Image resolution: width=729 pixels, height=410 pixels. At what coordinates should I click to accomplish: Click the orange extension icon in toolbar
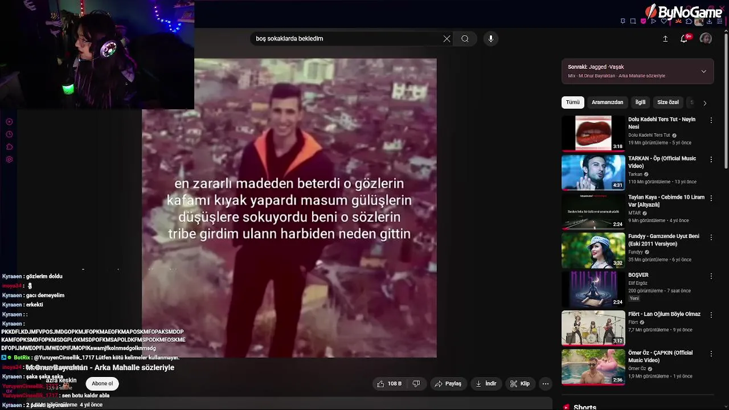[x=678, y=21]
